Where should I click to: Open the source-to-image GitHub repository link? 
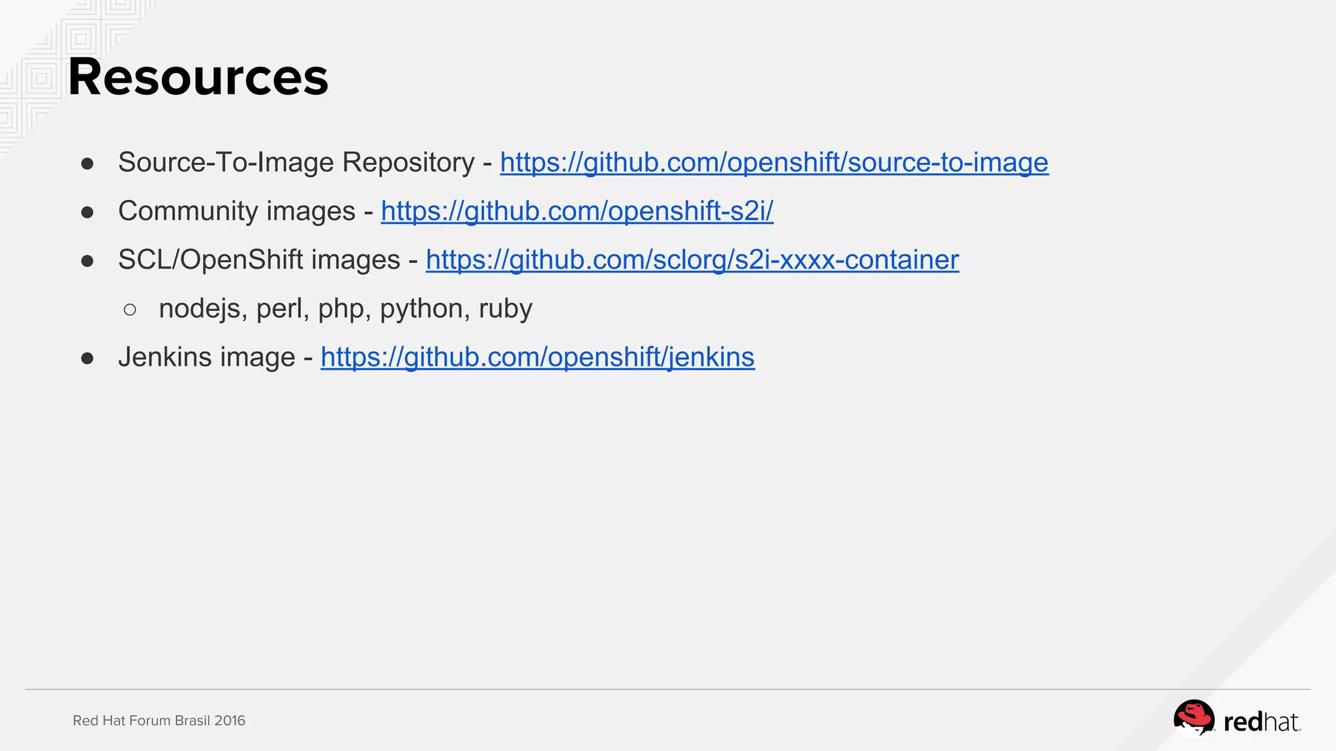(774, 162)
